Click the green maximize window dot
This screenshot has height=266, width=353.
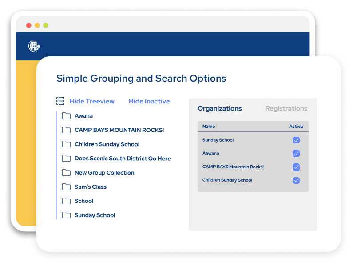(x=46, y=25)
